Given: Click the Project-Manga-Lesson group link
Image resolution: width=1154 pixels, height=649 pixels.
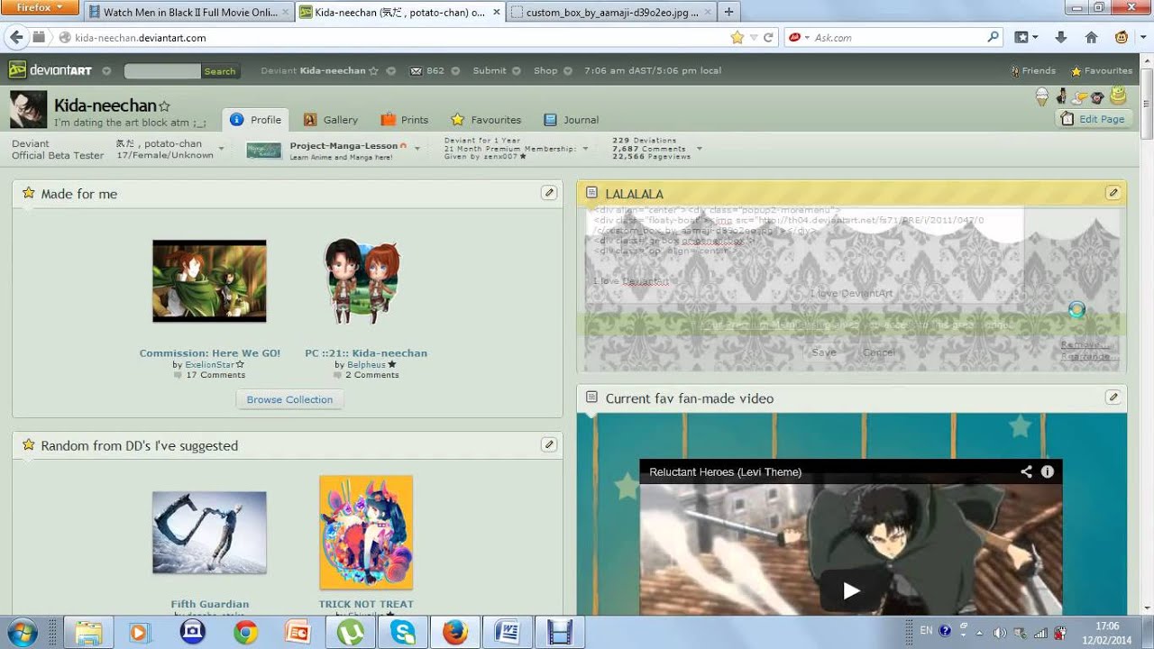Looking at the screenshot, I should [343, 146].
